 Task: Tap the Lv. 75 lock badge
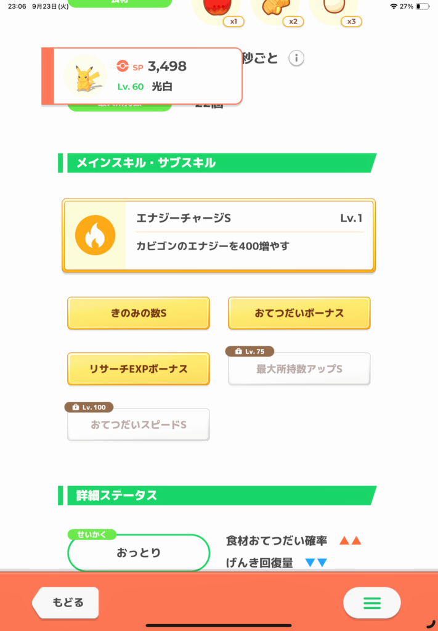pyautogui.click(x=249, y=351)
